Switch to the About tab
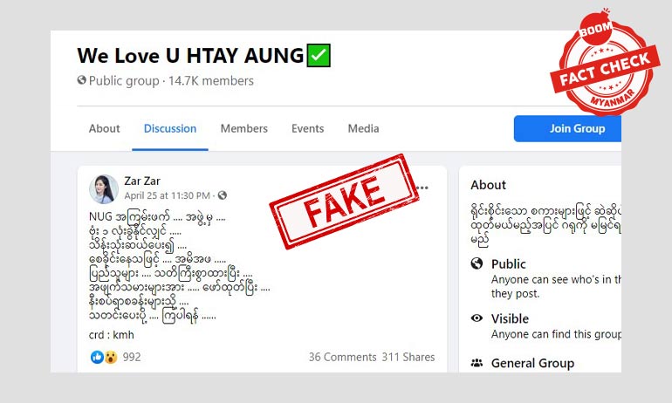This screenshot has width=672, height=403. (x=104, y=128)
